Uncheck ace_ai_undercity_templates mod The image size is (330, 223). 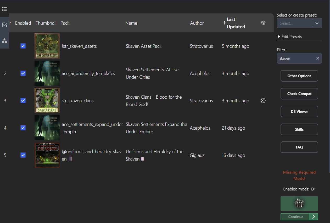pos(23,73)
